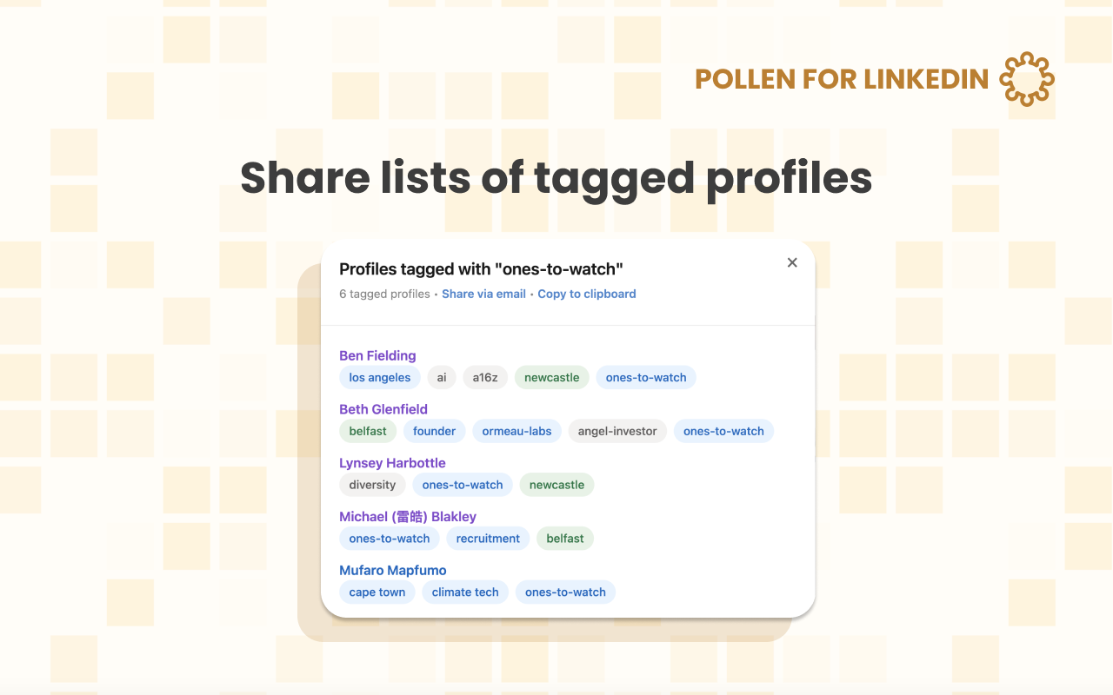Open Lynsey Harbottle's profile
The height and width of the screenshot is (695, 1113).
(x=392, y=463)
